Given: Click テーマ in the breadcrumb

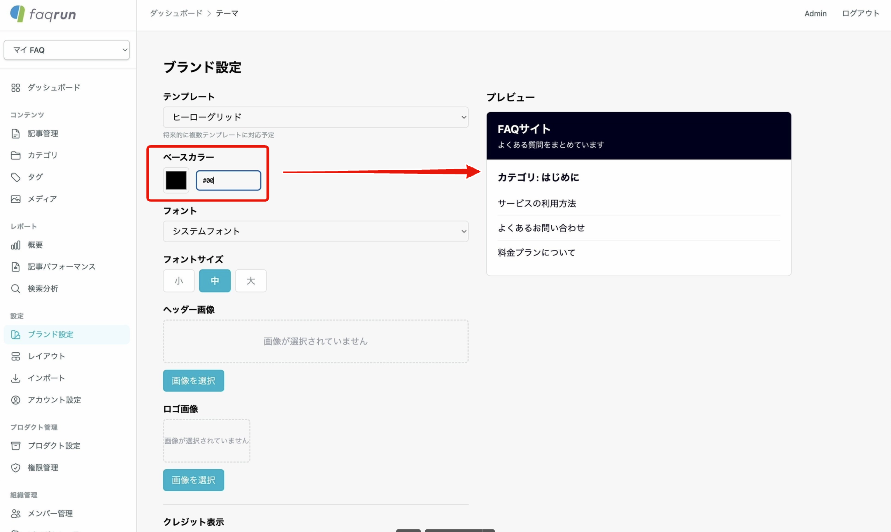Looking at the screenshot, I should point(227,14).
